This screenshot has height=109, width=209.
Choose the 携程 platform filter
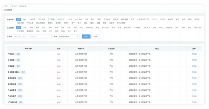tap(184, 19)
